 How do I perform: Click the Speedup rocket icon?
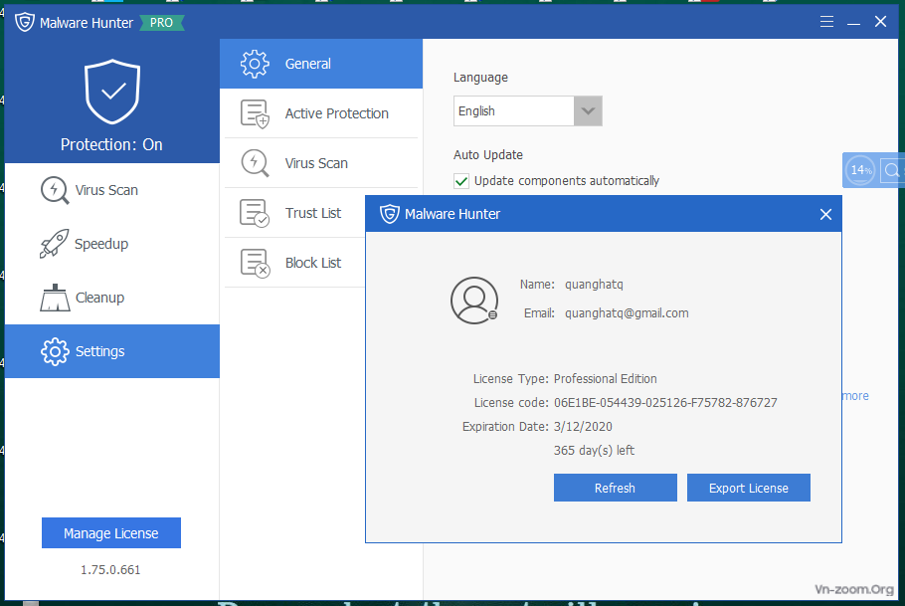[54, 244]
